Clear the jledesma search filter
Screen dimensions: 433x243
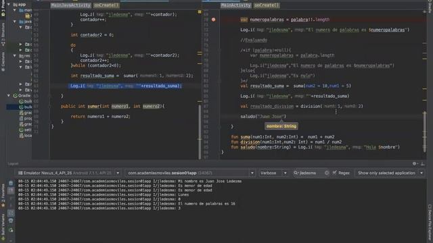tap(327, 173)
